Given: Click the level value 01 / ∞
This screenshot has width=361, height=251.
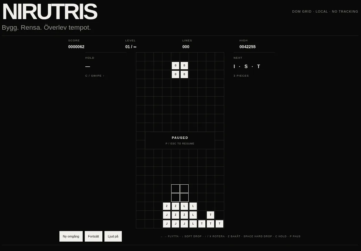Looking at the screenshot, I should tap(131, 47).
